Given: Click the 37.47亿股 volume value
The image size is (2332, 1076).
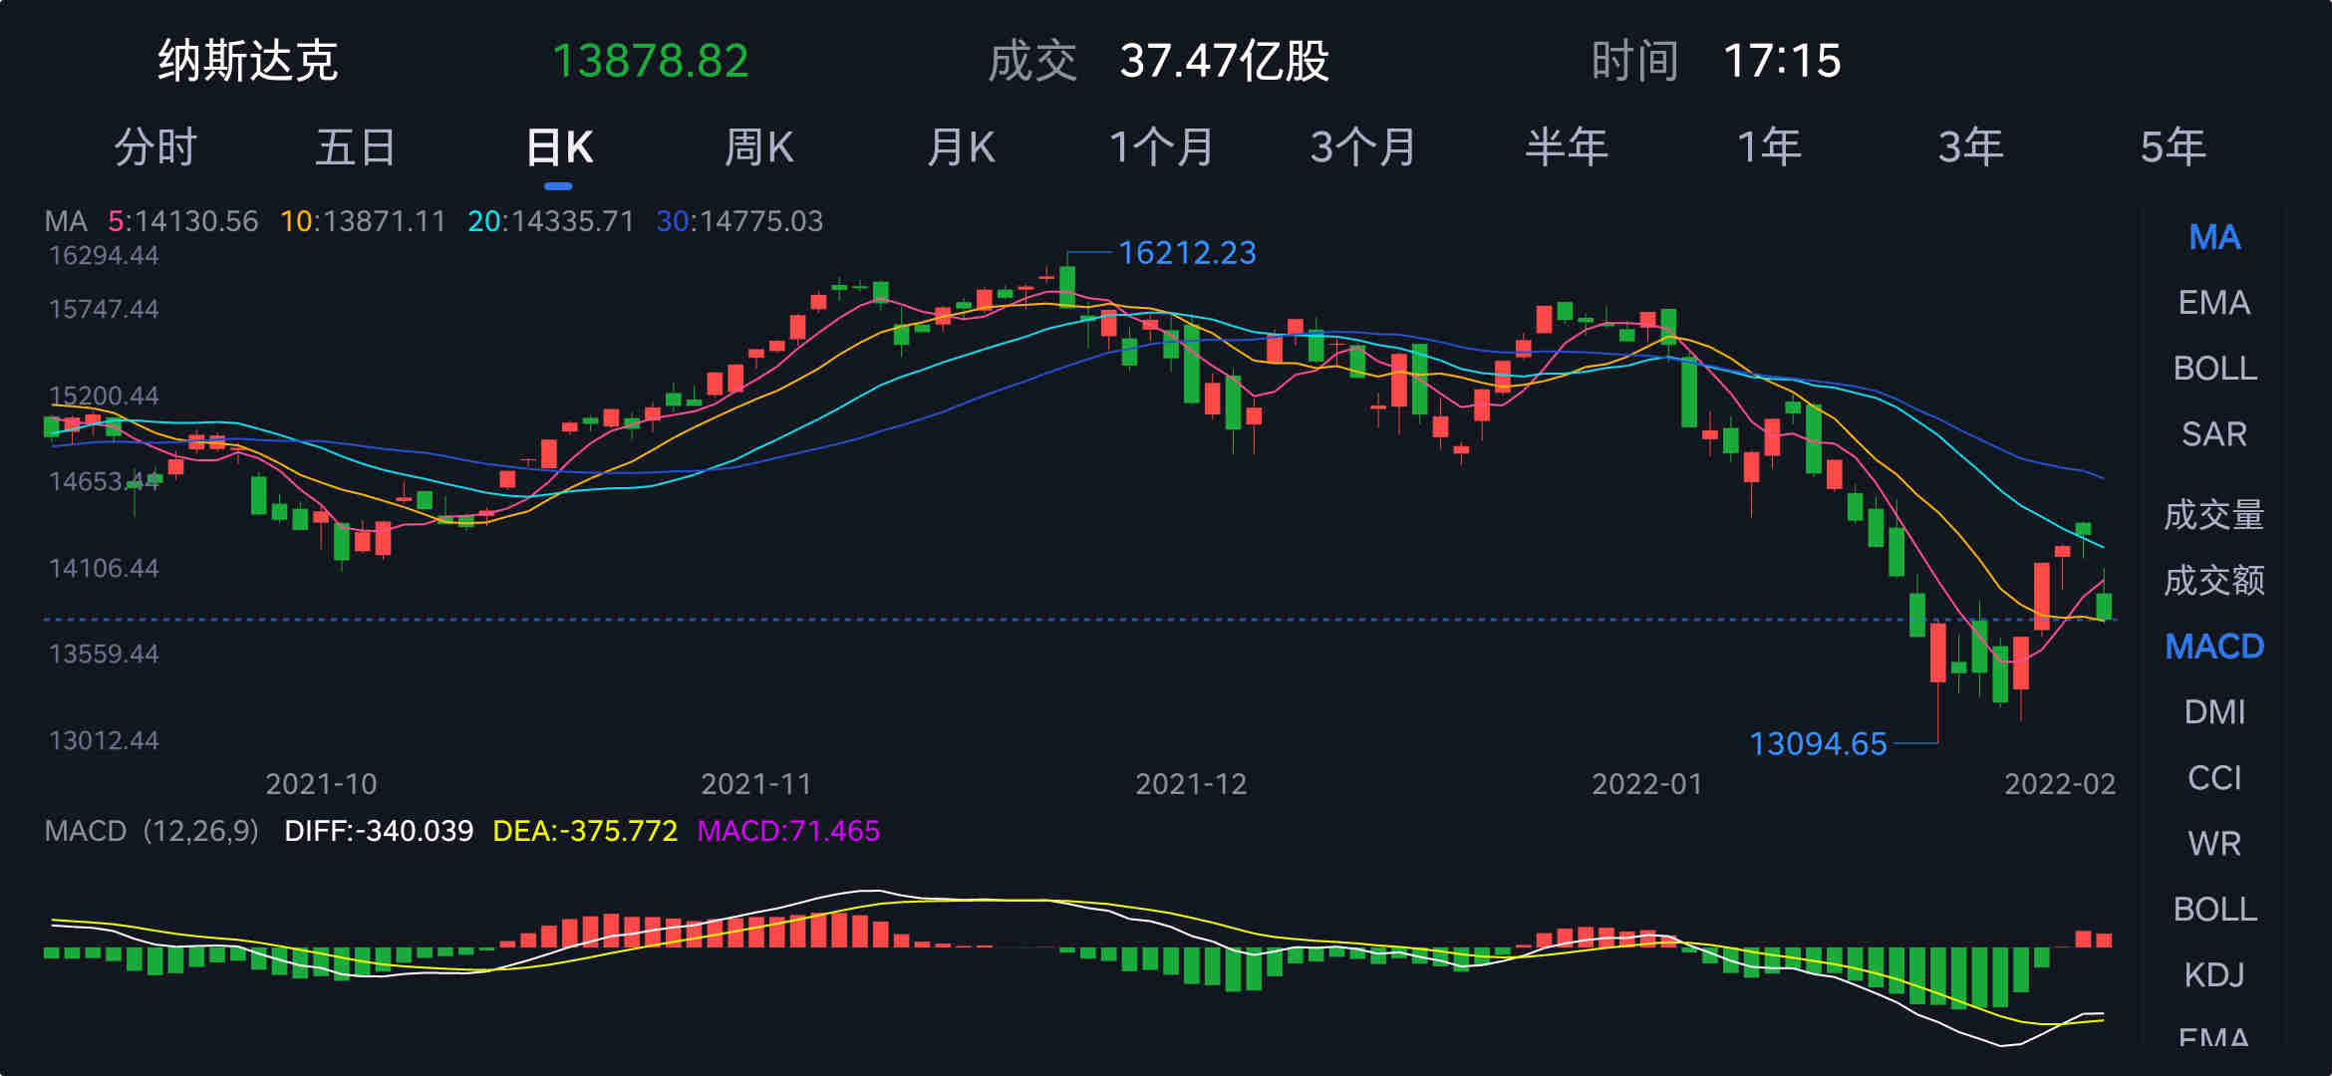Looking at the screenshot, I should pyautogui.click(x=1224, y=61).
